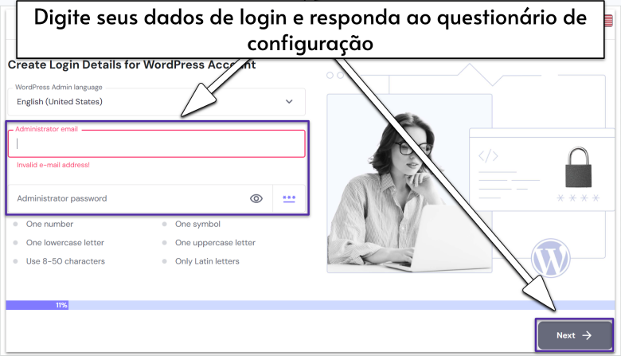Toggle password visibility with eye icon
Image resolution: width=621 pixels, height=356 pixels.
[x=256, y=198]
